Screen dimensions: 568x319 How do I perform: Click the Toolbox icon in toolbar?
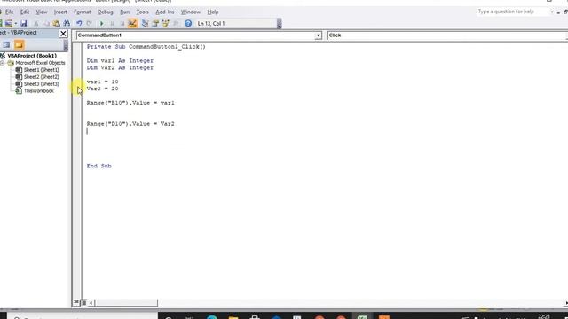176,24
